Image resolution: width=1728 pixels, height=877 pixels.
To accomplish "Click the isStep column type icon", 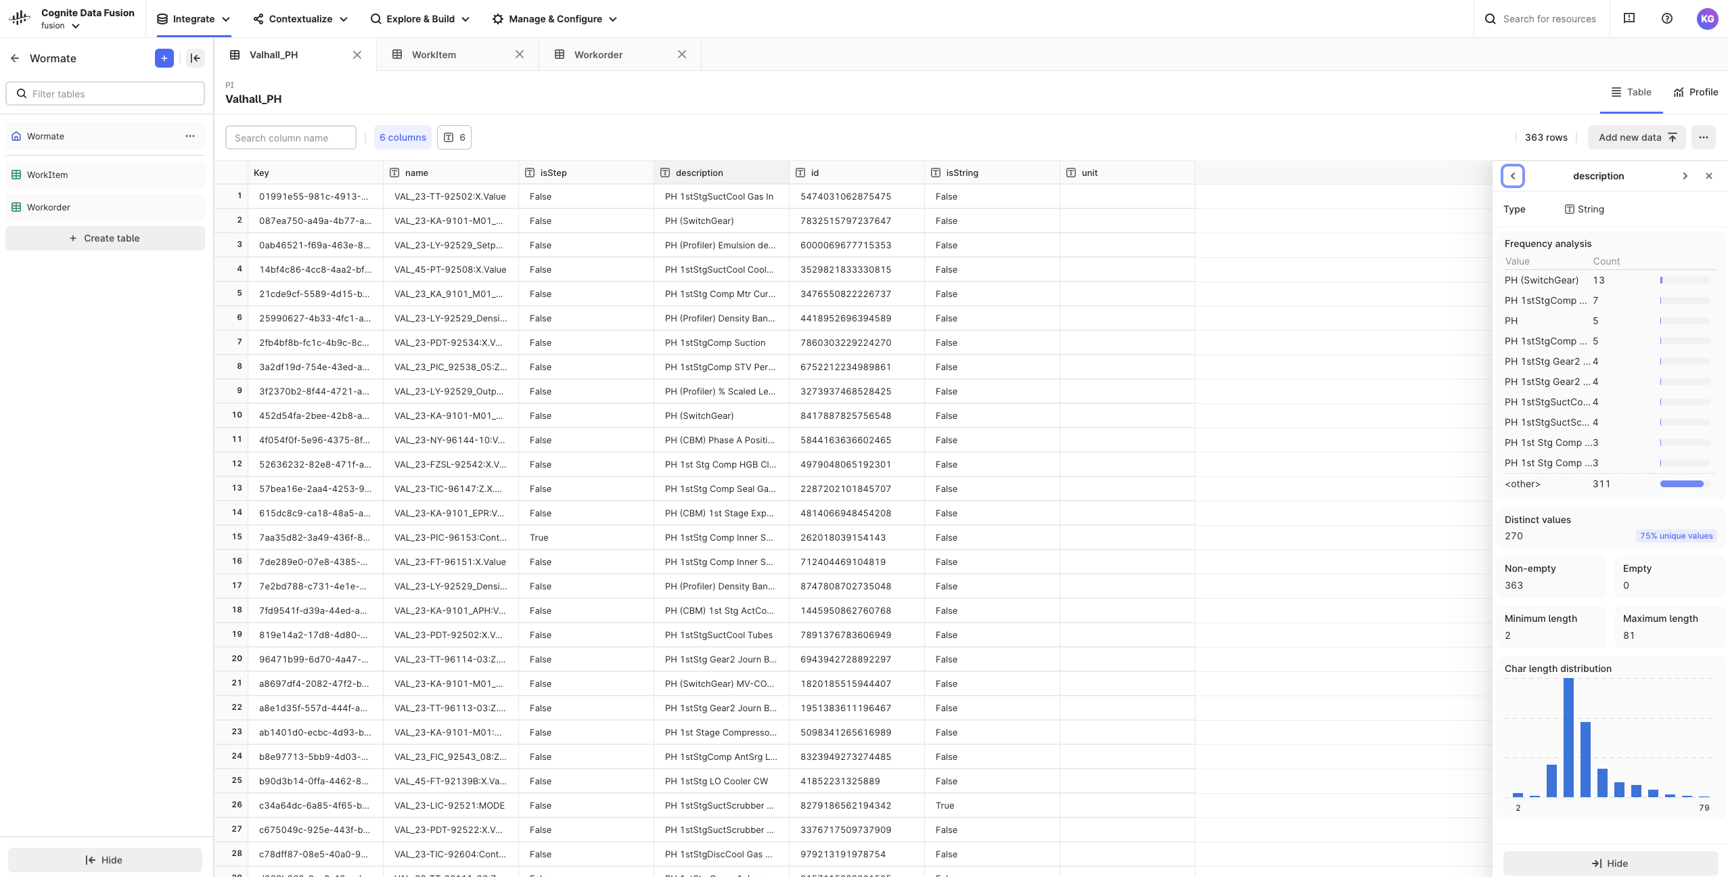I will pos(530,173).
